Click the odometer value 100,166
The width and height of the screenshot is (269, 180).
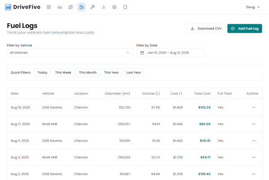(x=125, y=140)
